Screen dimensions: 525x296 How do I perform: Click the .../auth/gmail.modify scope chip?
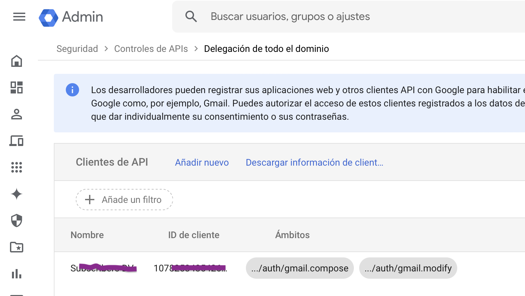point(408,268)
